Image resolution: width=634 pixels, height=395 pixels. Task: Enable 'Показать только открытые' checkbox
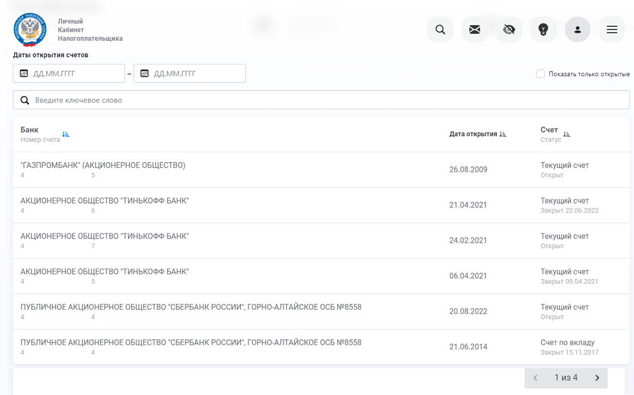click(x=541, y=74)
